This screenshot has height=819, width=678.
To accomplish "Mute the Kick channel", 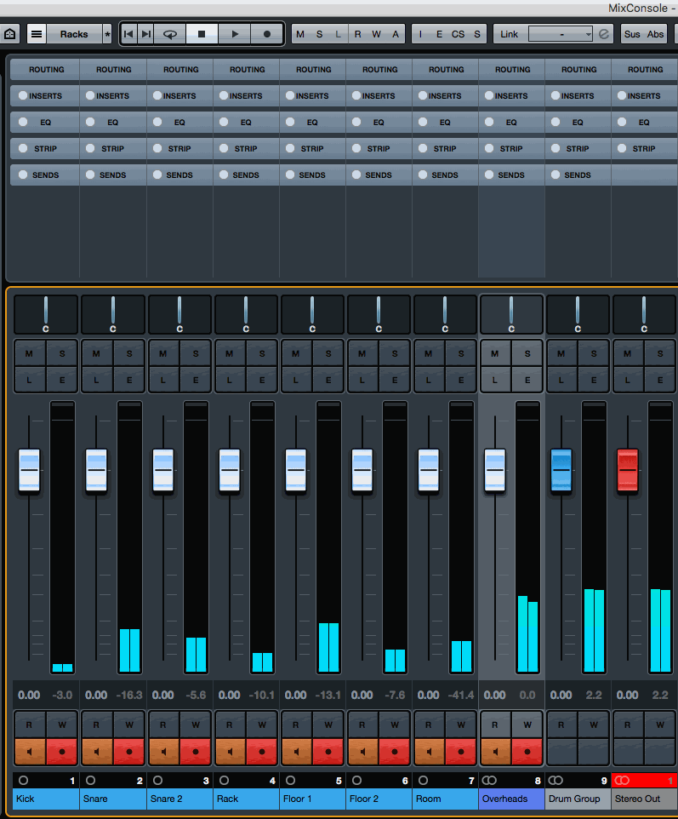I will pos(29,353).
